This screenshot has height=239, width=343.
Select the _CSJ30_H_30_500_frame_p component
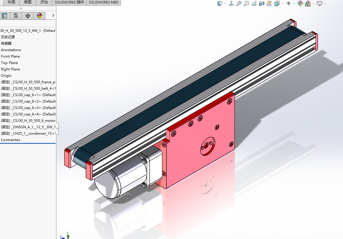point(28,82)
